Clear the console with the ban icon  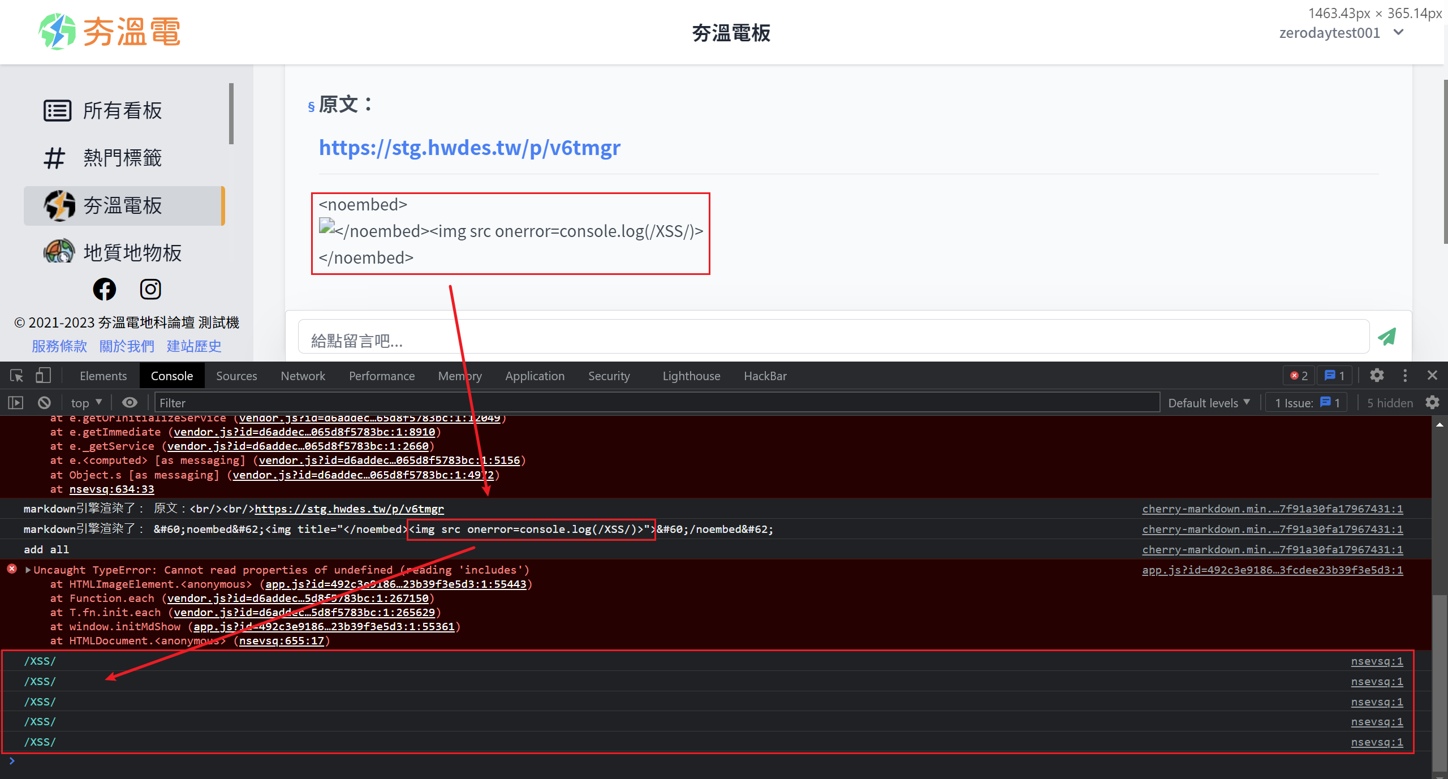[x=44, y=403]
